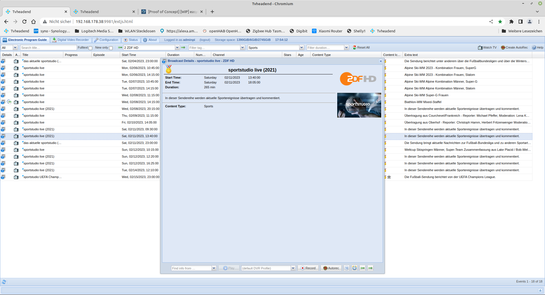Image resolution: width=545 pixels, height=295 pixels.
Task: Click the Watch TV button
Action: (x=487, y=48)
